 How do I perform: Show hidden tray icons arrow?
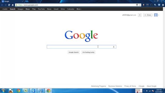[144, 91]
